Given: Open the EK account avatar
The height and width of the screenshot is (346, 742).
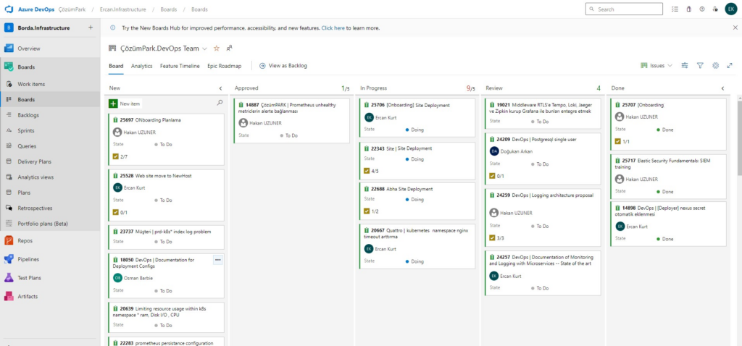Looking at the screenshot, I should click(x=730, y=9).
